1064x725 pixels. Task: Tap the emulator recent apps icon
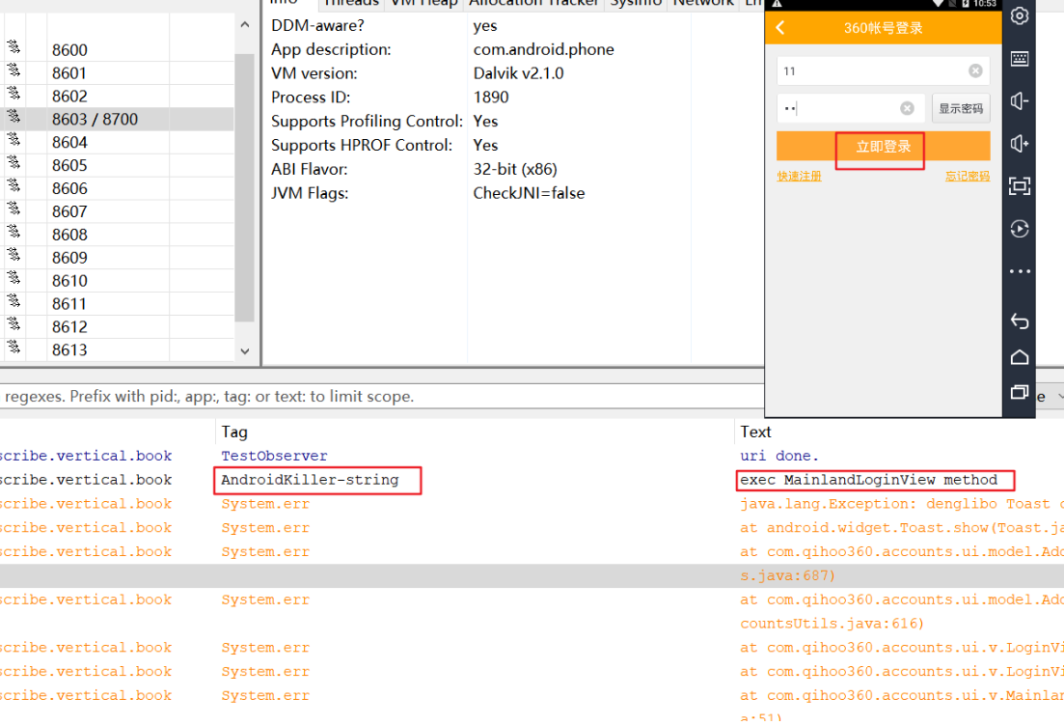coord(1020,392)
